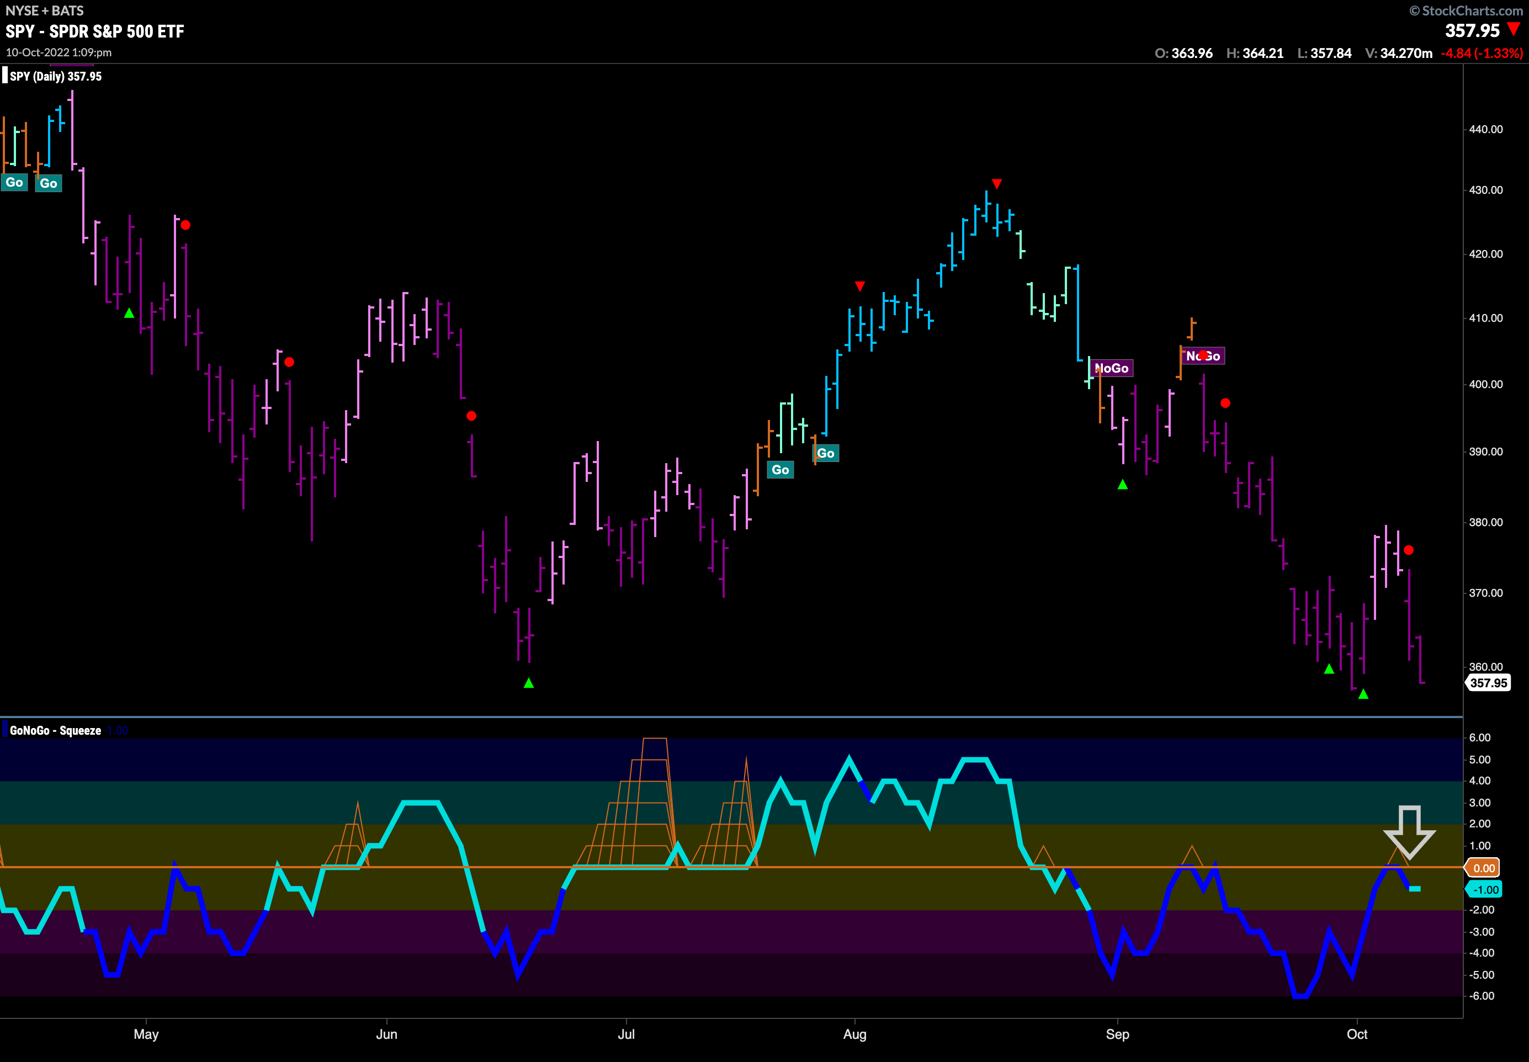Image resolution: width=1529 pixels, height=1062 pixels.
Task: Click the large 357.95 last price
Action: (x=1473, y=30)
